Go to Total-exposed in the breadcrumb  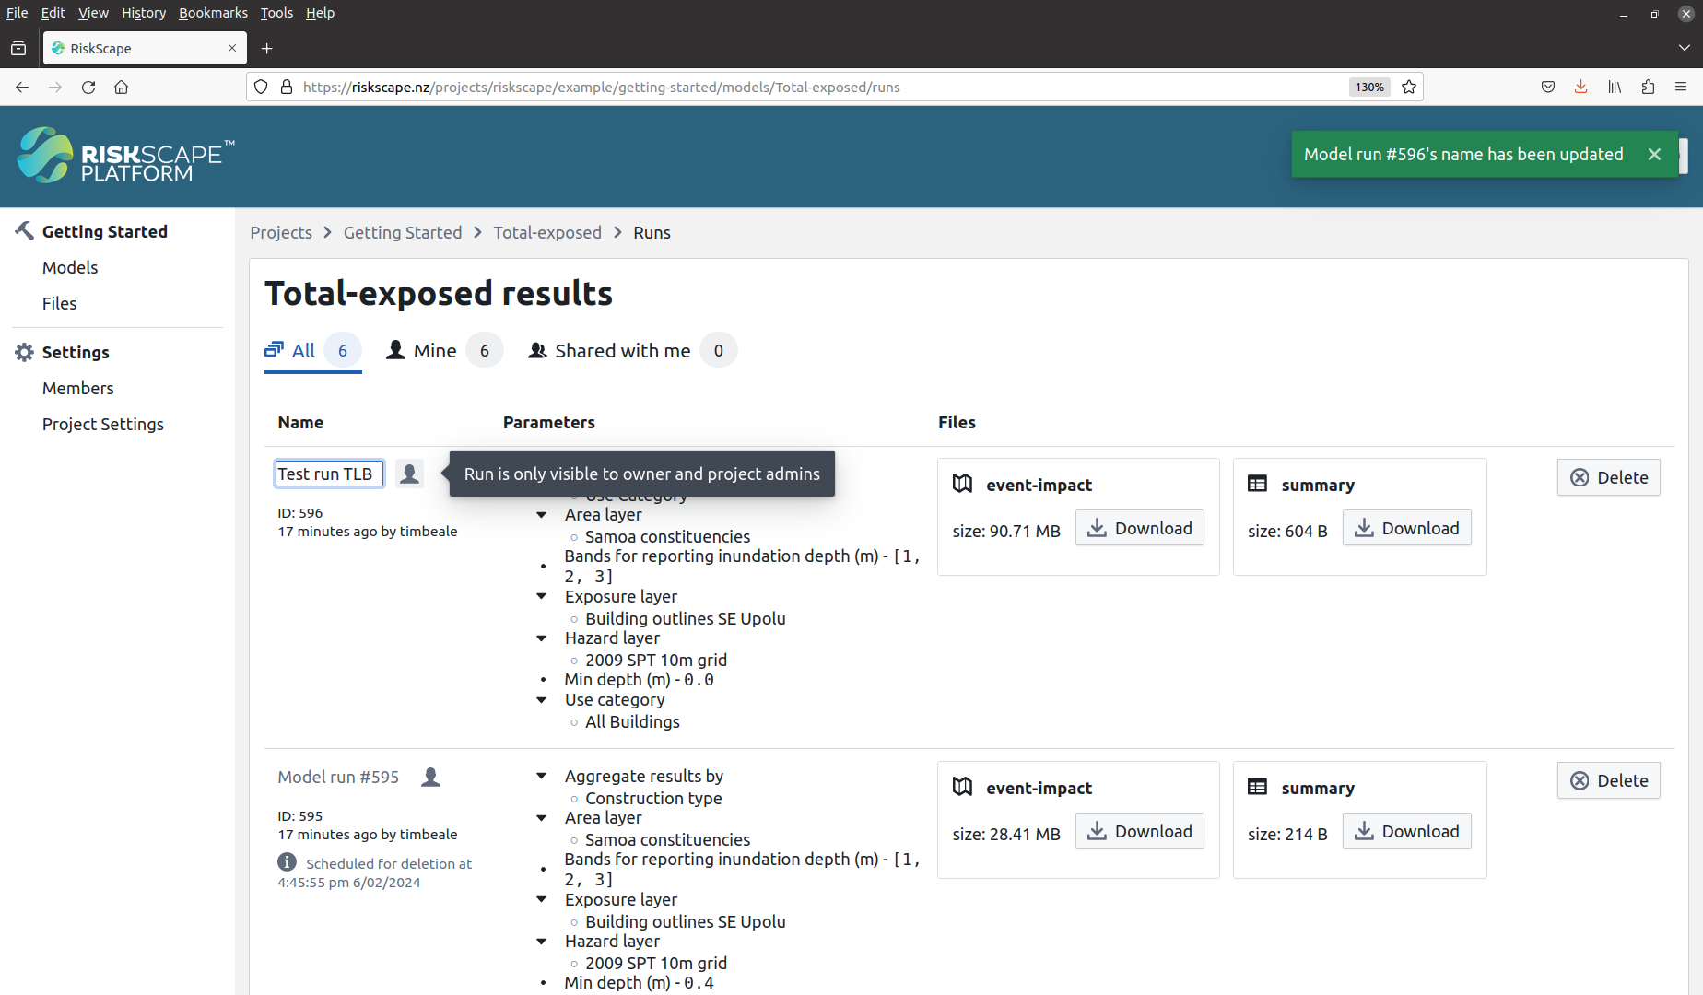coord(547,232)
